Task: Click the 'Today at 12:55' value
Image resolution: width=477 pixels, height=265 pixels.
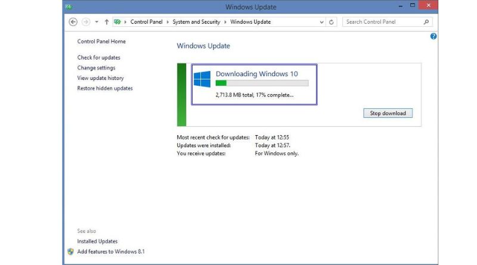Action: (272, 138)
